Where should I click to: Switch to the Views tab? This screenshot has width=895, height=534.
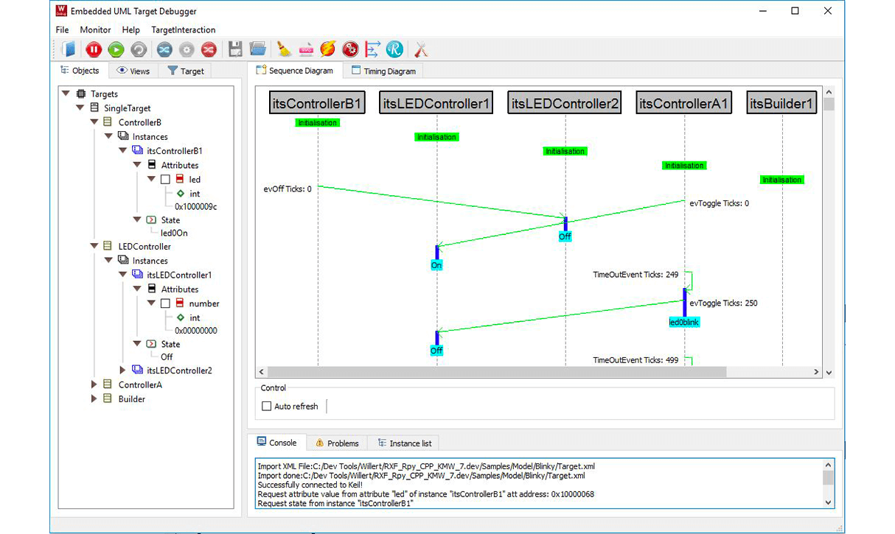[133, 71]
